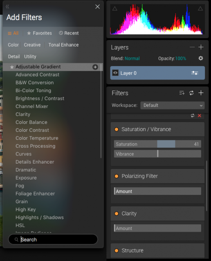Viewport: 211px width, 261px height.
Task: Select B&W Conversion filter
Action: [x=35, y=82]
